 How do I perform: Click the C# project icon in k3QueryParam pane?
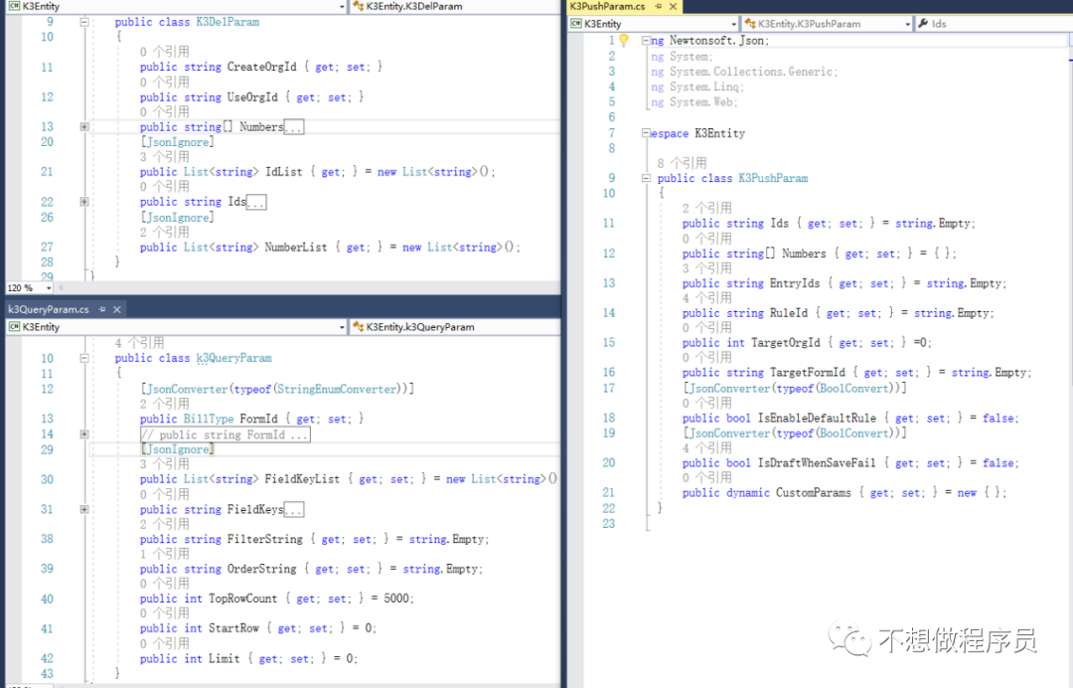tap(14, 326)
